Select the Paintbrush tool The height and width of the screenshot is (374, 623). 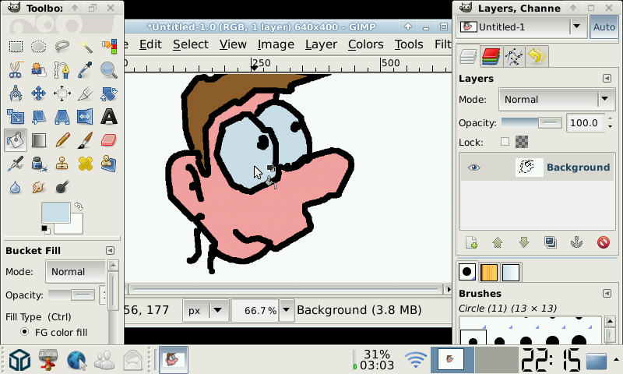click(86, 140)
